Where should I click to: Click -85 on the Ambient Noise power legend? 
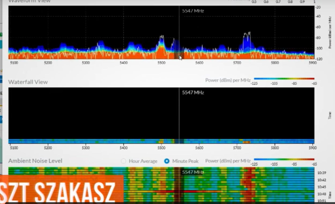[x=294, y=164]
